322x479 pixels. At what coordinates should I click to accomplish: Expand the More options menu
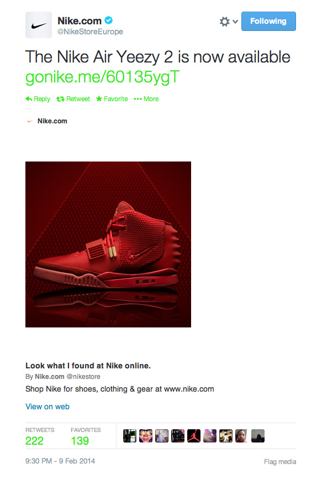[146, 99]
